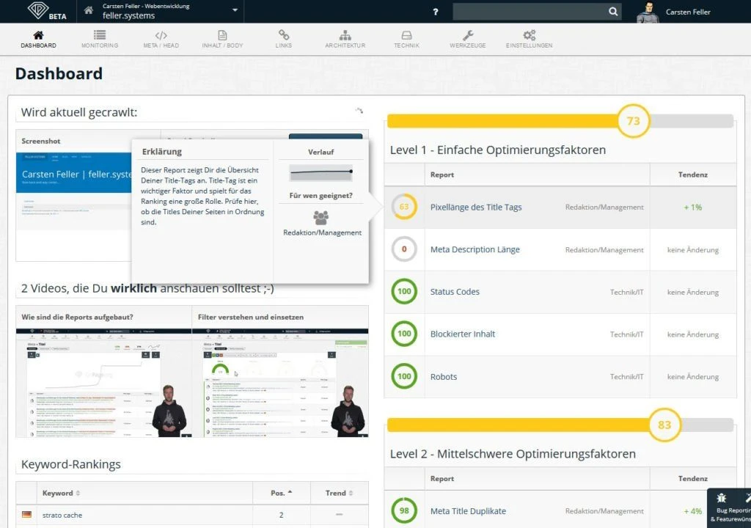The image size is (751, 528).
Task: Click into the top search field
Action: coord(530,12)
